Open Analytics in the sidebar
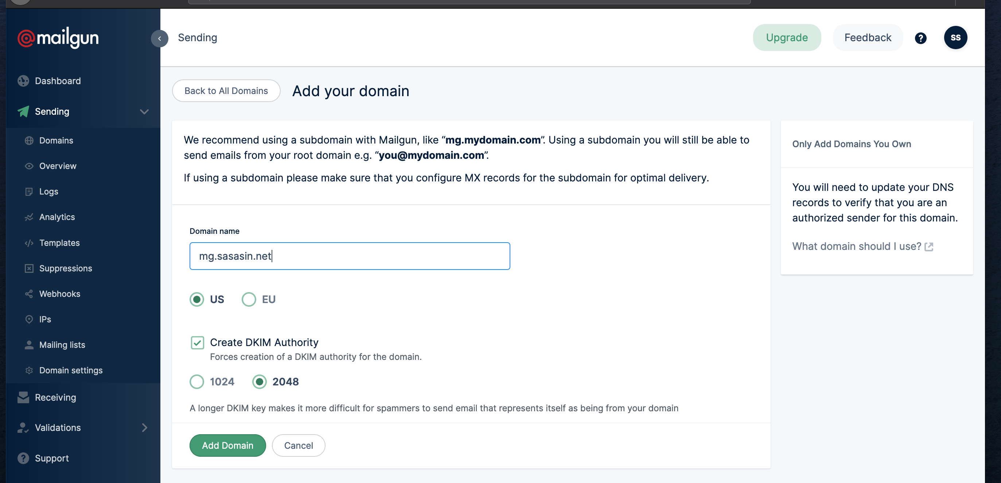1001x483 pixels. [x=57, y=217]
